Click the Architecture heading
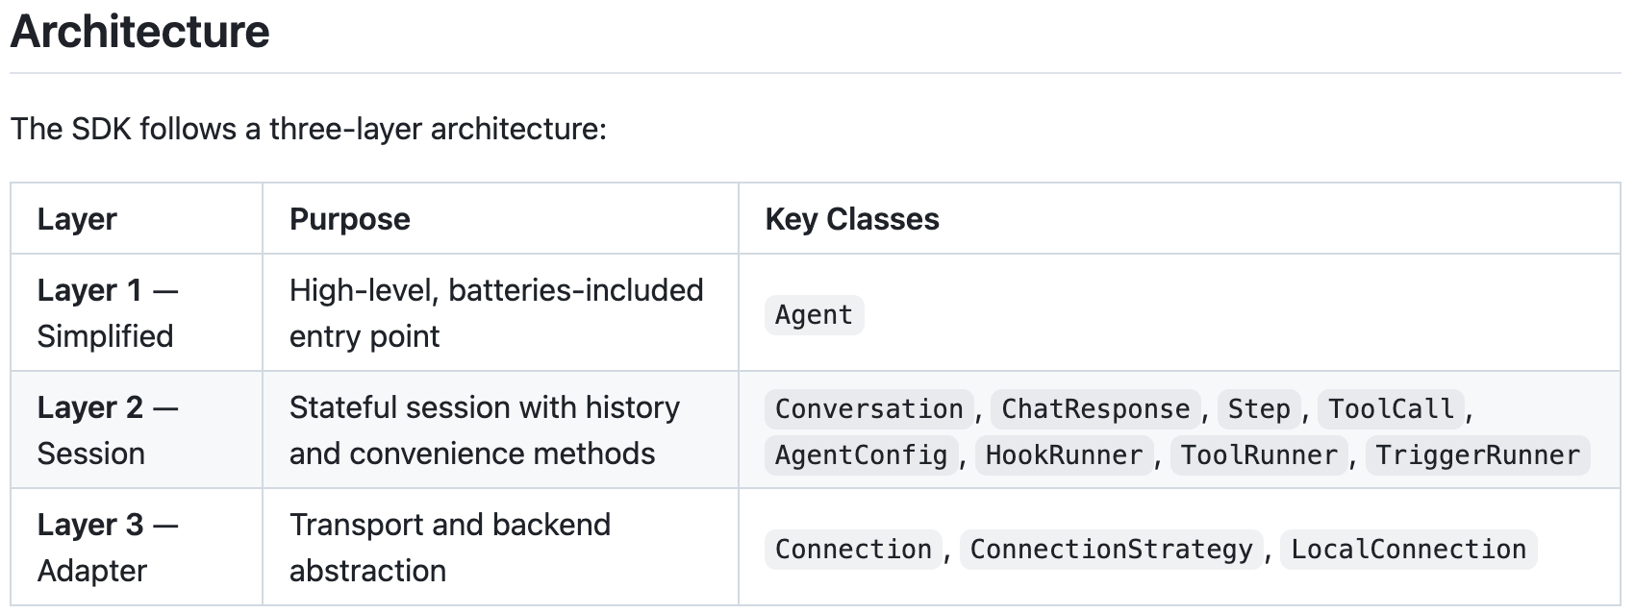Viewport: 1635px width, 613px height. [x=140, y=32]
